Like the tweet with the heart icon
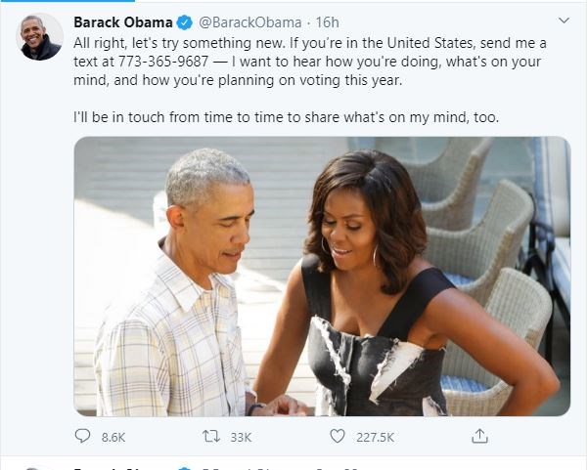588x470 pixels. pyautogui.click(x=338, y=436)
